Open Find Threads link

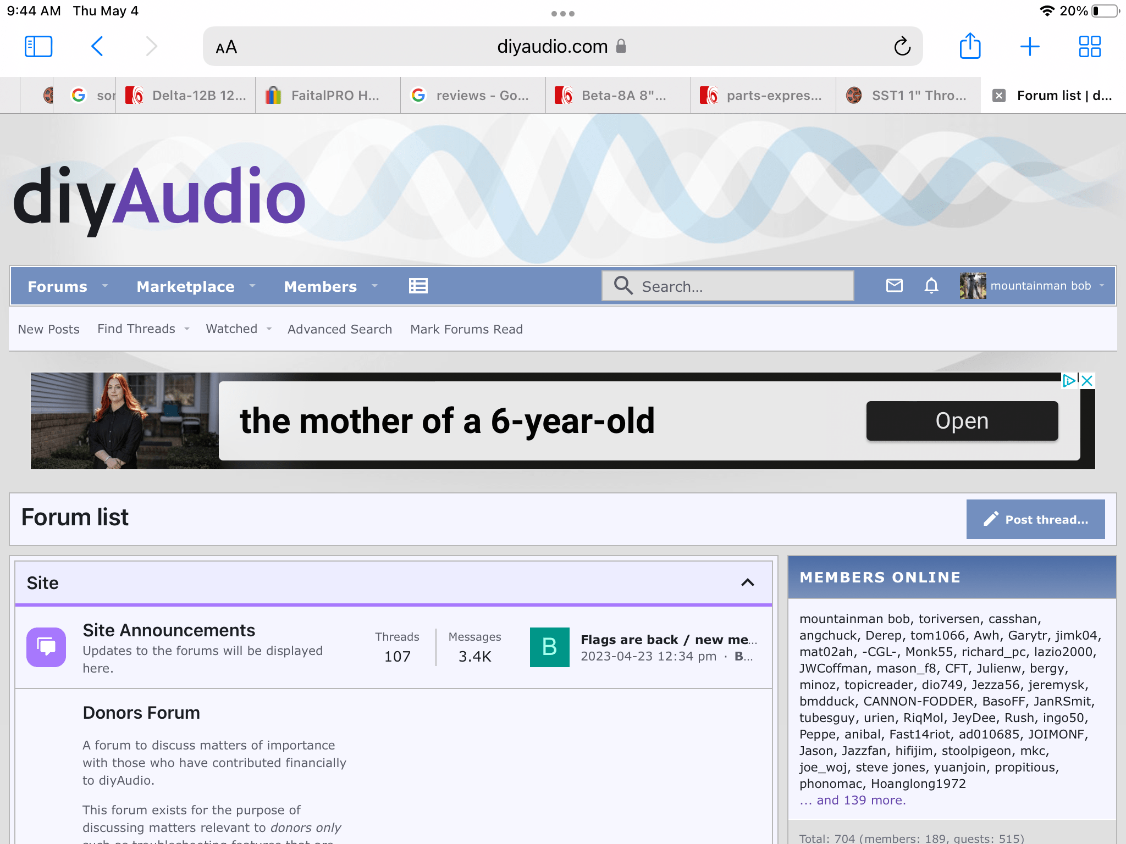[136, 329]
